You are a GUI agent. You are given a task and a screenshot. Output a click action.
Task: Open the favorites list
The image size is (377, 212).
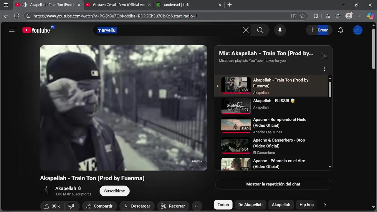coord(338,16)
